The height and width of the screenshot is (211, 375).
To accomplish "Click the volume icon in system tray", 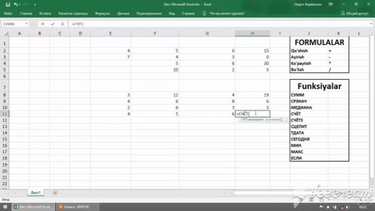I will pos(347,207).
